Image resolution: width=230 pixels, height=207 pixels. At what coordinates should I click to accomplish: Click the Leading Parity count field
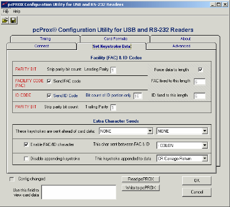pyautogui.click(x=113, y=70)
